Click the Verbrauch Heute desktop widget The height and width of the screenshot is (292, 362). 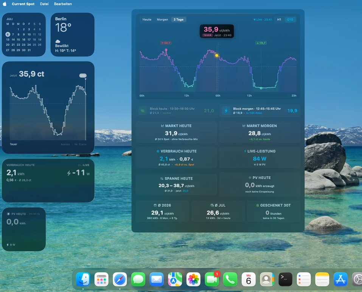pos(48,180)
